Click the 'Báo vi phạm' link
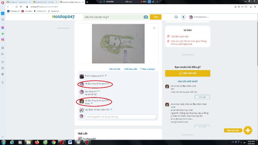This screenshot has height=145, width=258. (x=148, y=69)
